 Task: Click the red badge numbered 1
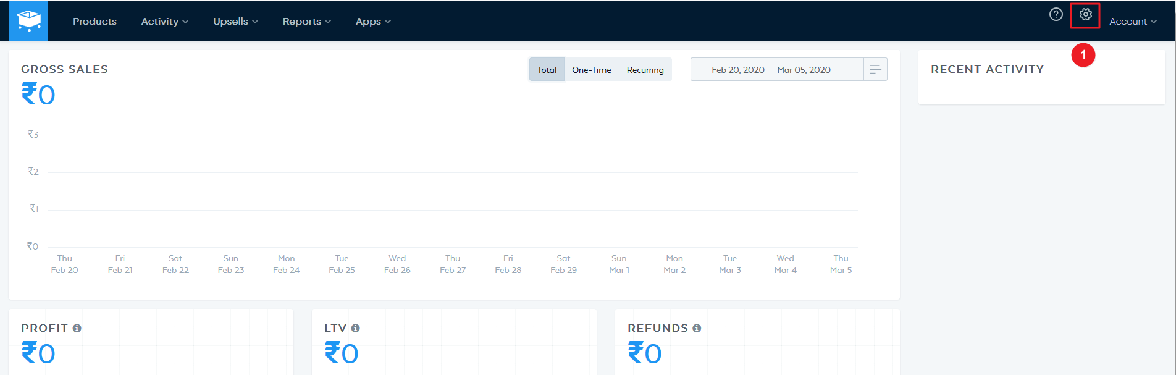tap(1083, 55)
